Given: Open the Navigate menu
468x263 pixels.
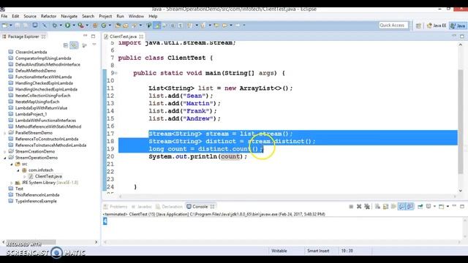Looking at the screenshot, I should (69, 16).
